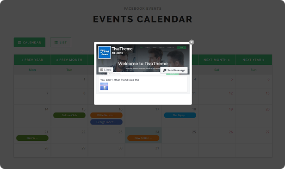The image size is (285, 169).
Task: Click the Send Message button
Action: (x=174, y=70)
